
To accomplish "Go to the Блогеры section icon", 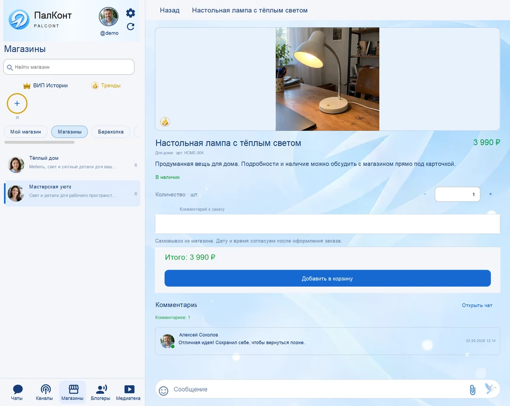I will tap(101, 389).
